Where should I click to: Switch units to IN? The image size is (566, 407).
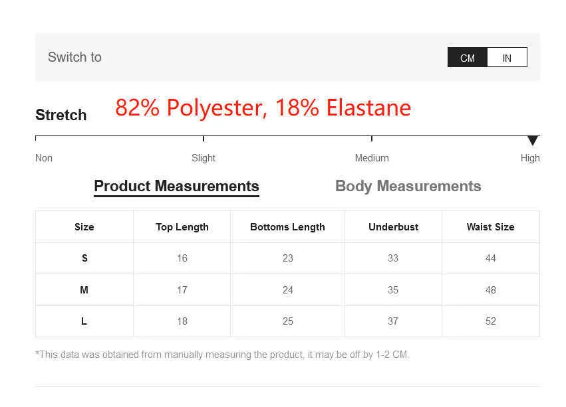[507, 58]
